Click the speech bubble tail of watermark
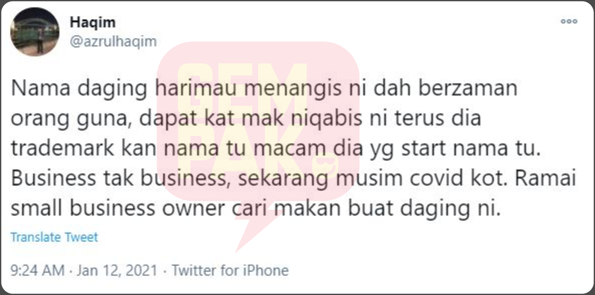The width and height of the screenshot is (595, 295). (254, 230)
